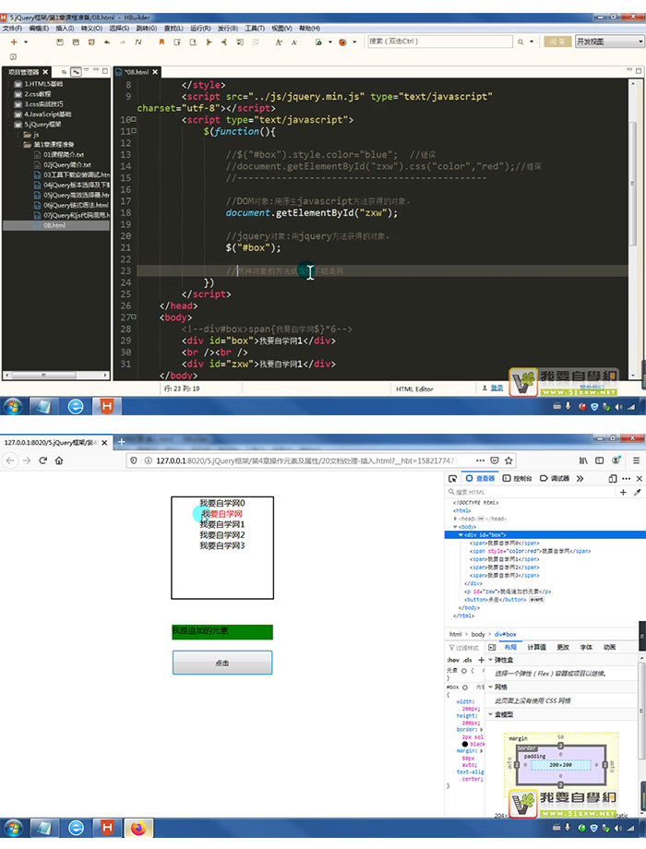Image resolution: width=646 pixels, height=849 pixels.
Task: Collapse the body node in the inspector
Action: coord(455,527)
